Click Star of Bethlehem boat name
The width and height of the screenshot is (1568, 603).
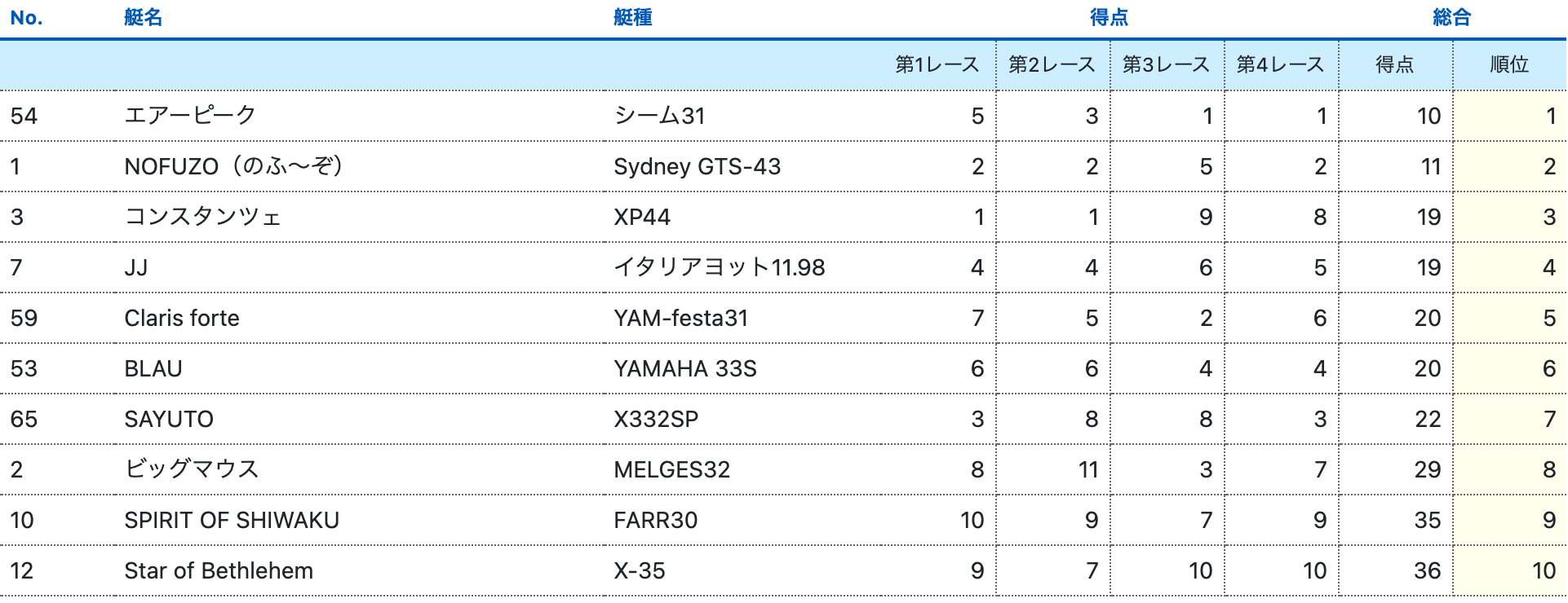click(219, 570)
